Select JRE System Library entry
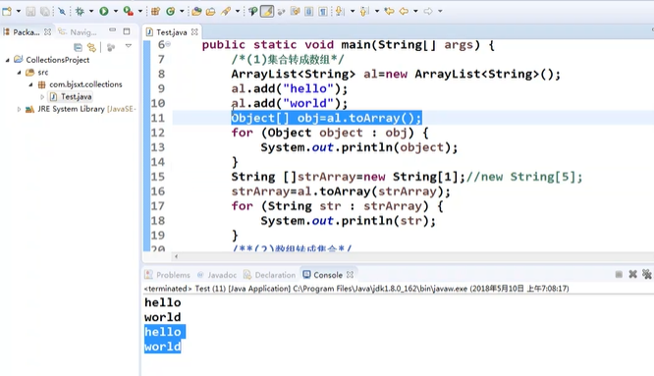 pos(85,109)
